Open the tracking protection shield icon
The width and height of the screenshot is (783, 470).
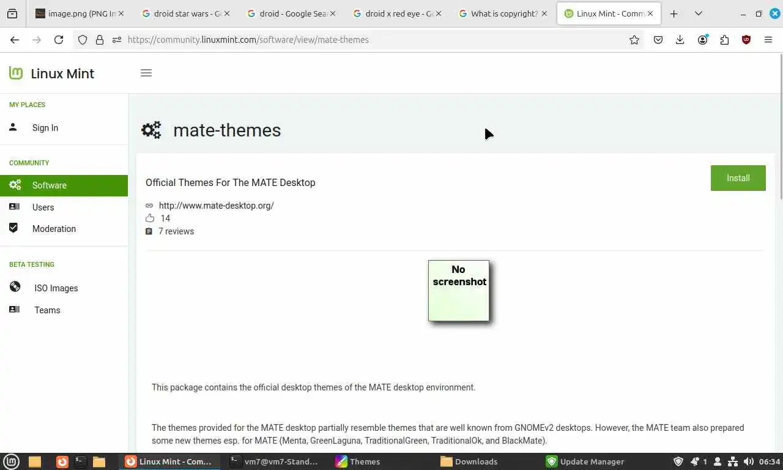pyautogui.click(x=83, y=40)
